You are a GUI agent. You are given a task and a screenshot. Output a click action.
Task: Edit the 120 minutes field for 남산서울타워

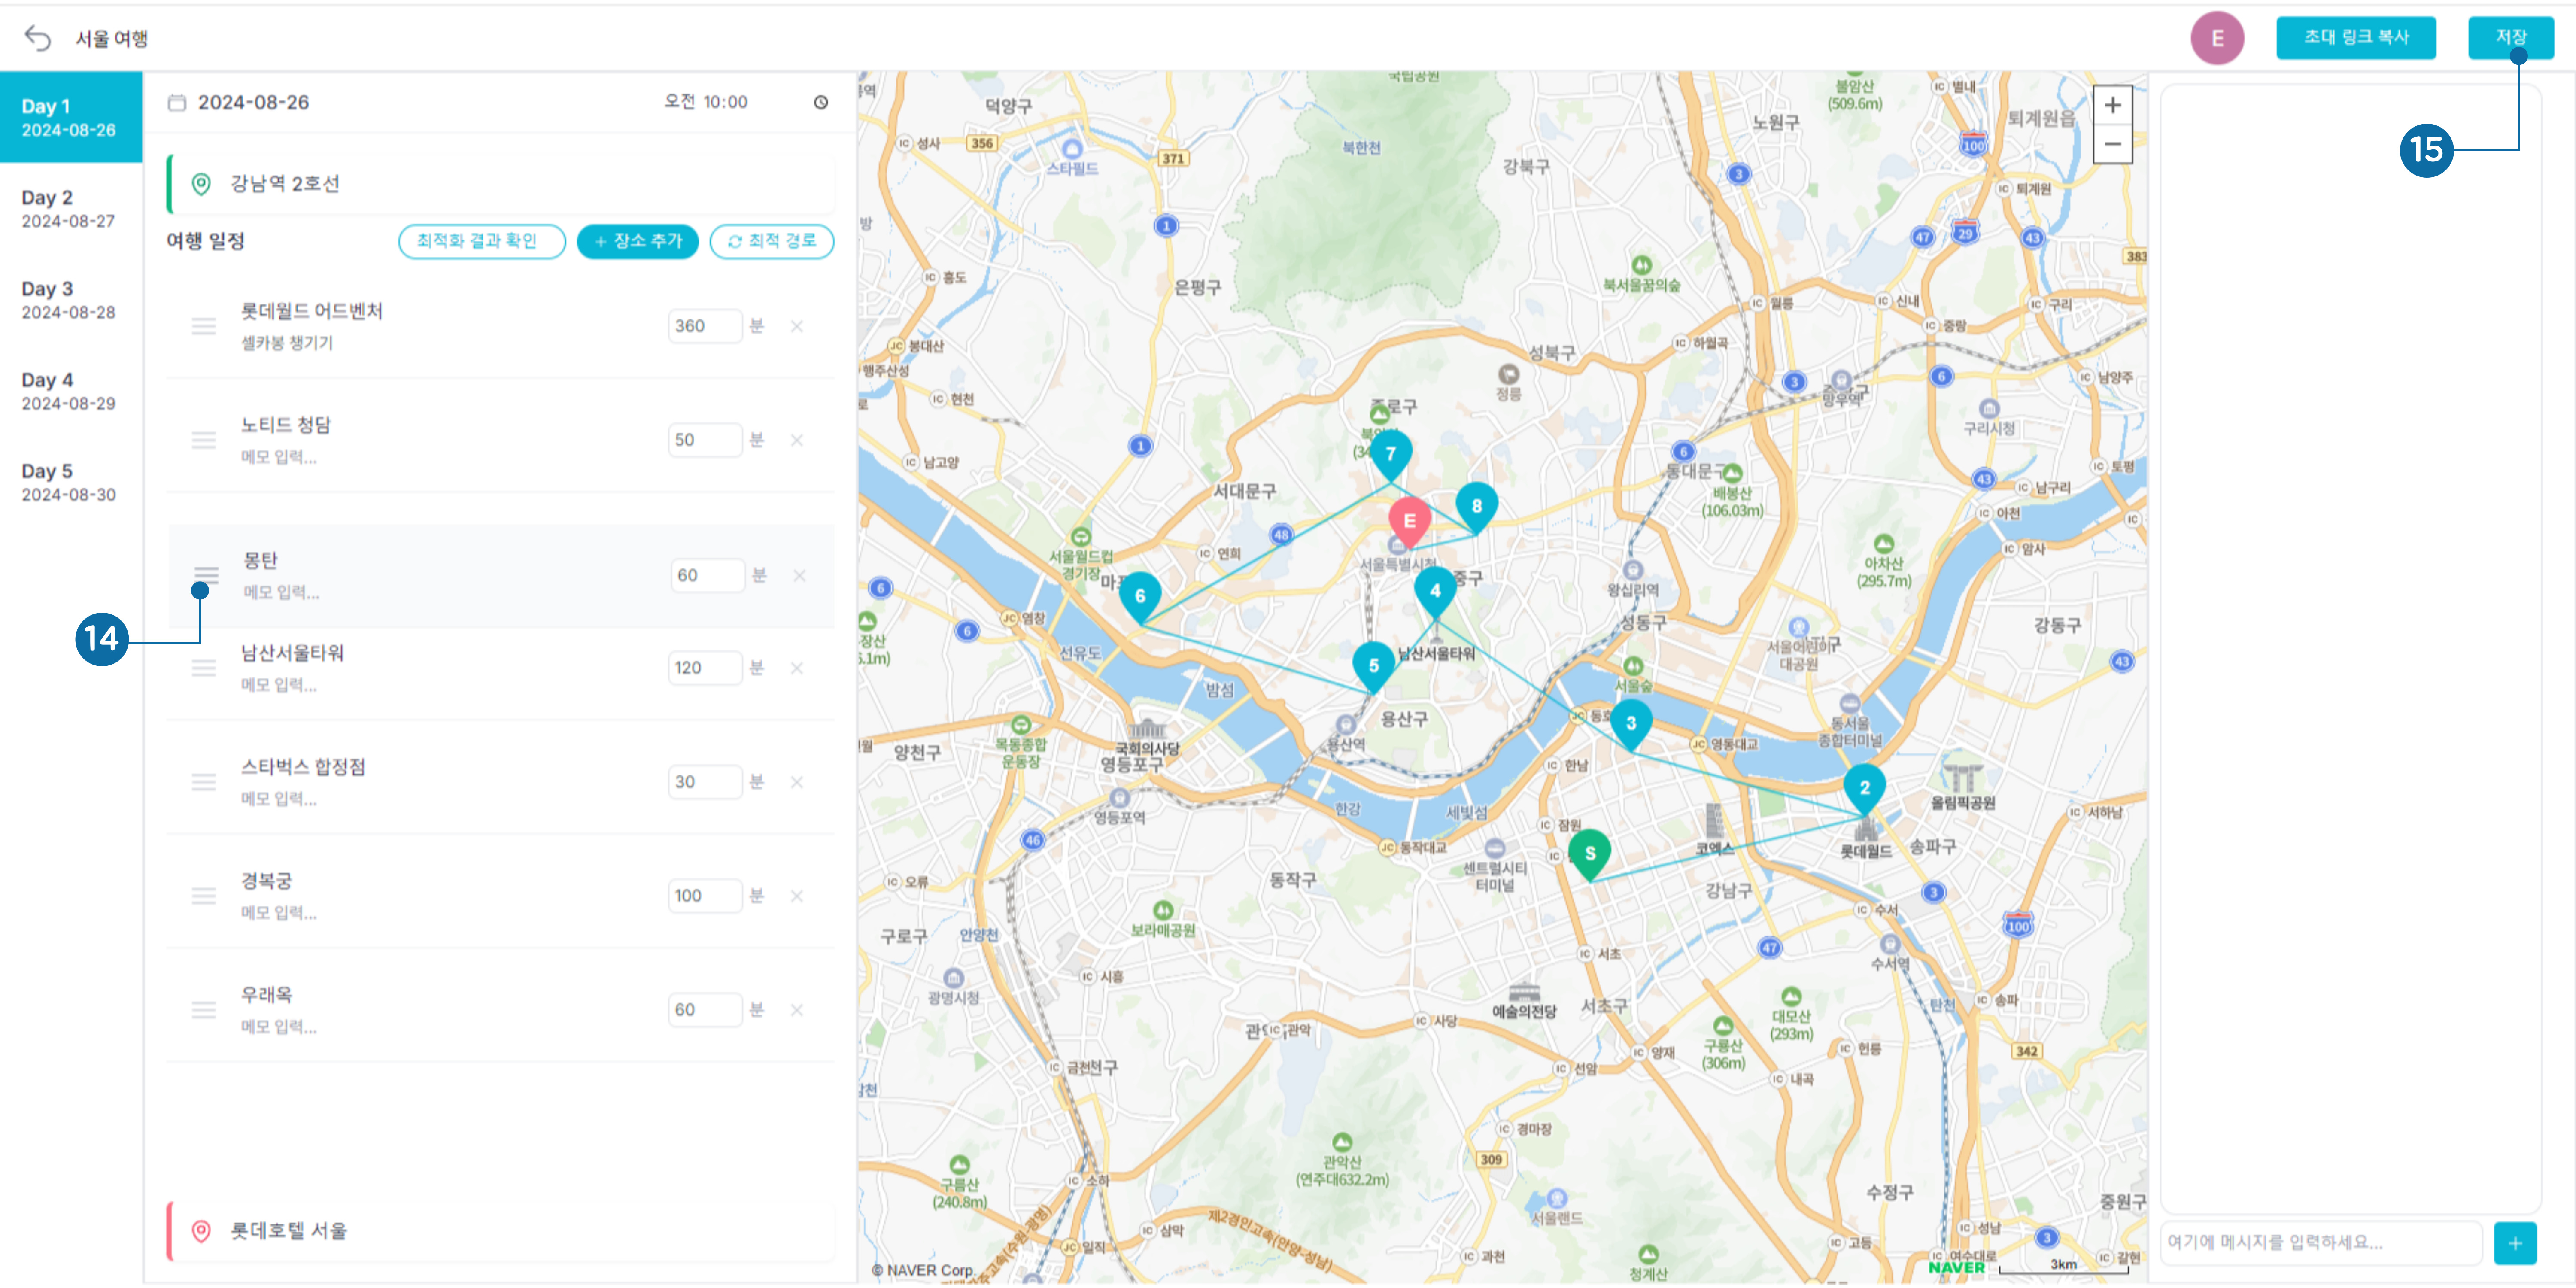pos(705,668)
